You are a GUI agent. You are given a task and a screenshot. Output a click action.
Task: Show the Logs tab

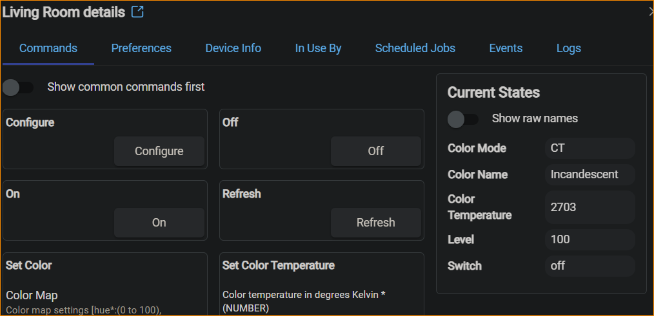coord(568,48)
